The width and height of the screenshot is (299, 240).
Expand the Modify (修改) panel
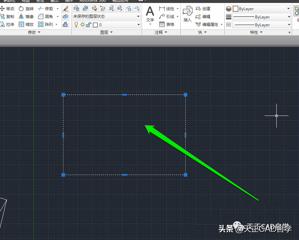point(34,33)
